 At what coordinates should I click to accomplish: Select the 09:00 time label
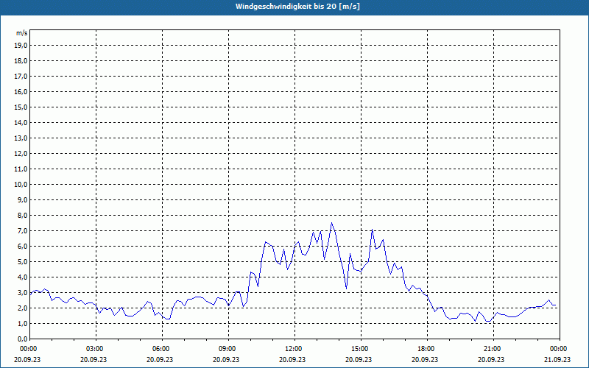point(228,349)
